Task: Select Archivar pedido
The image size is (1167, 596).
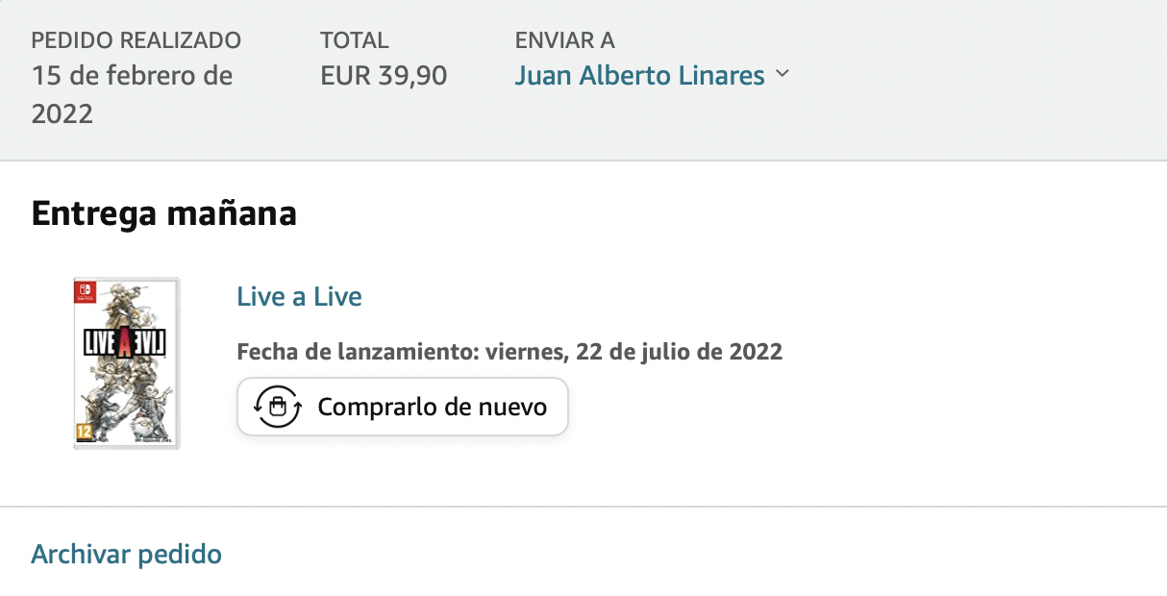Action: coord(127,554)
